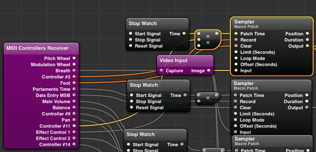The image size is (316, 152).
Task: Click Clear port of selected top Sampler
Action: 236,46
